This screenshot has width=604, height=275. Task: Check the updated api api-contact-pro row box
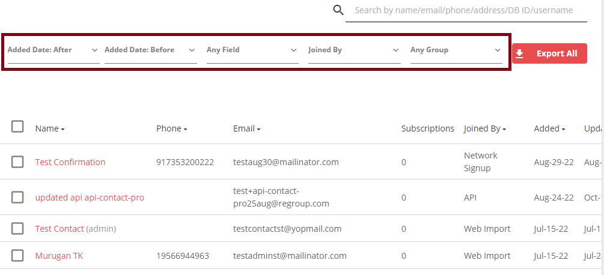(x=17, y=198)
